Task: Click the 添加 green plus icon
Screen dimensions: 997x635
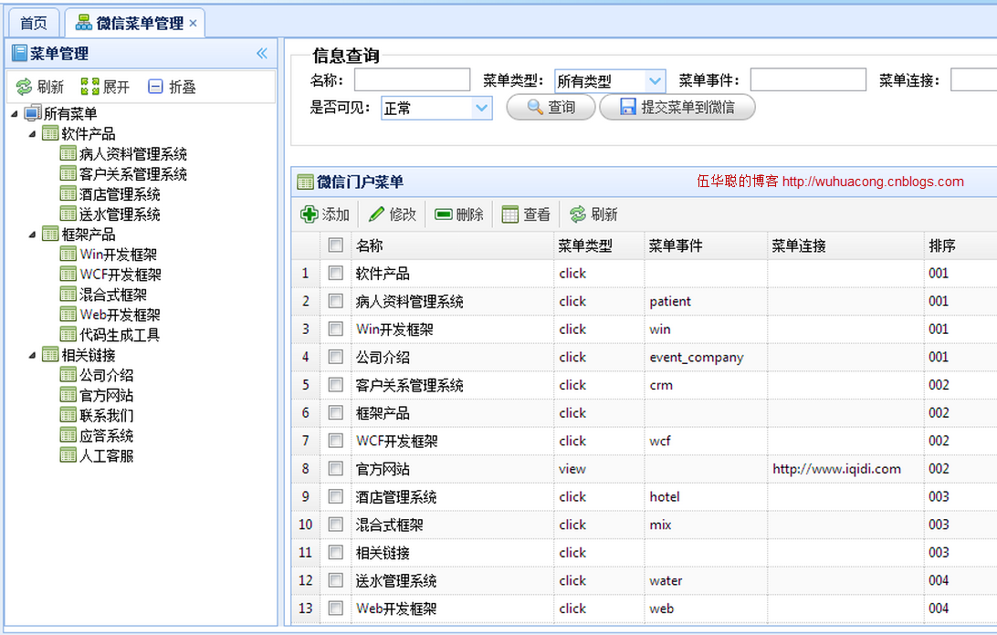Action: pyautogui.click(x=309, y=214)
